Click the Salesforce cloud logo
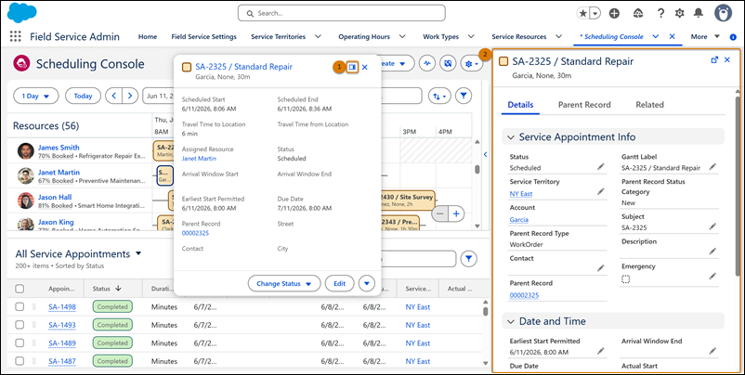This screenshot has height=375, width=745. tap(22, 13)
